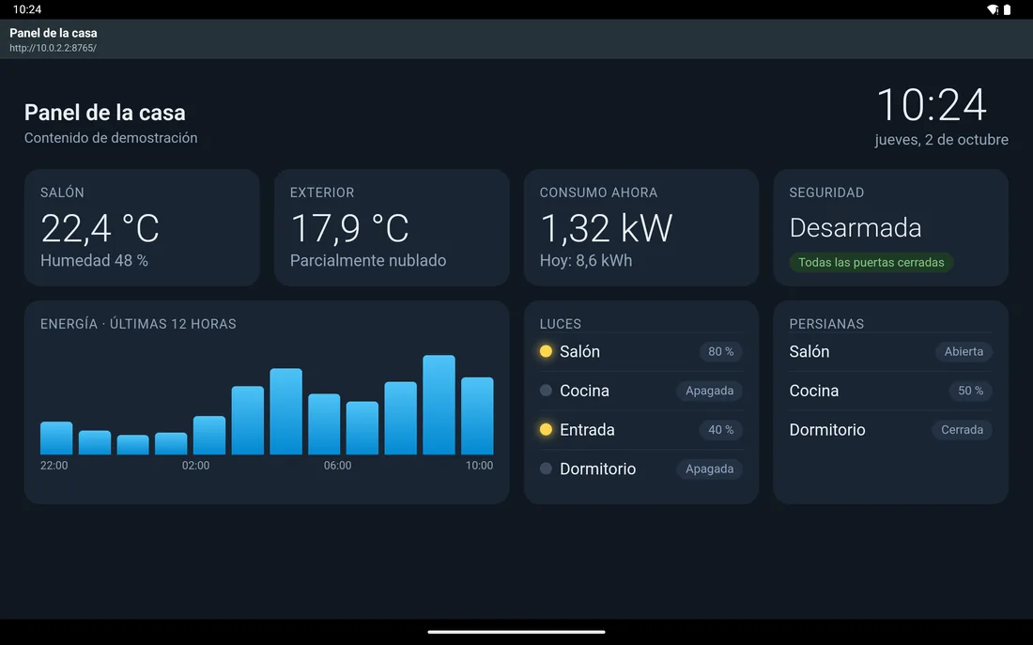This screenshot has height=645, width=1033.
Task: Toggle the Cocina light Apagada badge
Action: [710, 390]
